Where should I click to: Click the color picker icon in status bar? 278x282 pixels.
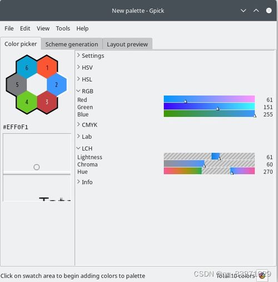coord(262,276)
